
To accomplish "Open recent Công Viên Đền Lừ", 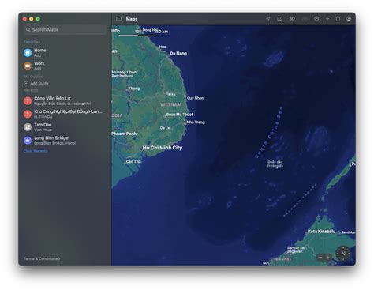I will 65,100.
